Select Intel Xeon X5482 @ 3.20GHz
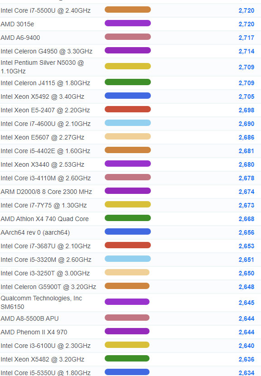This screenshot has width=261, height=376. coord(43,359)
